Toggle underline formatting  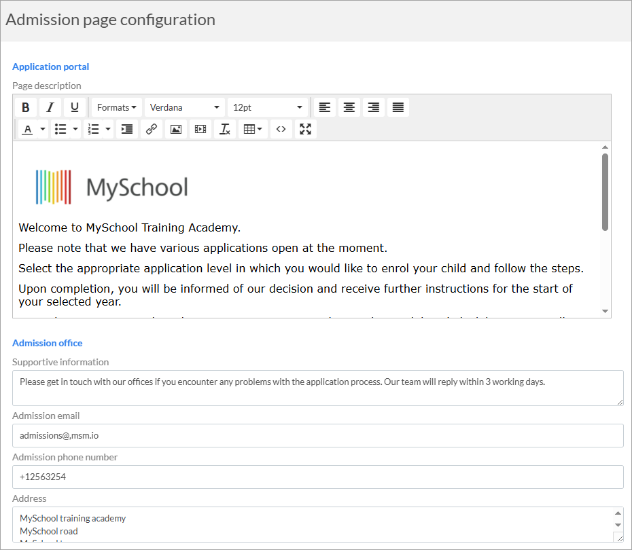[x=74, y=107]
